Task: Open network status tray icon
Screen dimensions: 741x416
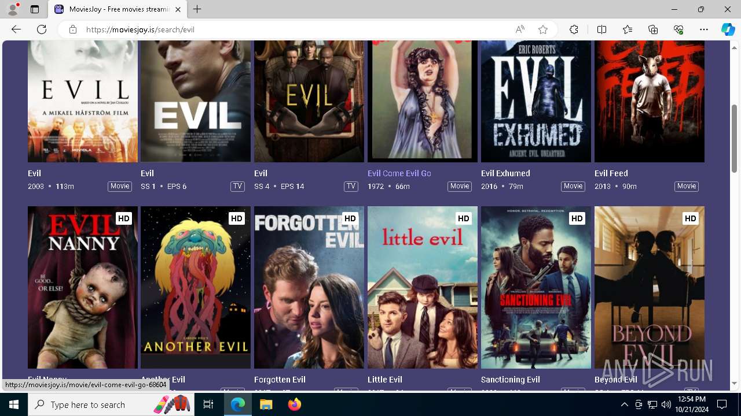Action: pos(652,404)
